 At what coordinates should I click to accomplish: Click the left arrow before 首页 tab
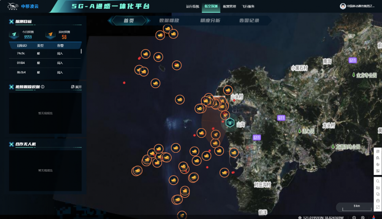[110, 21]
